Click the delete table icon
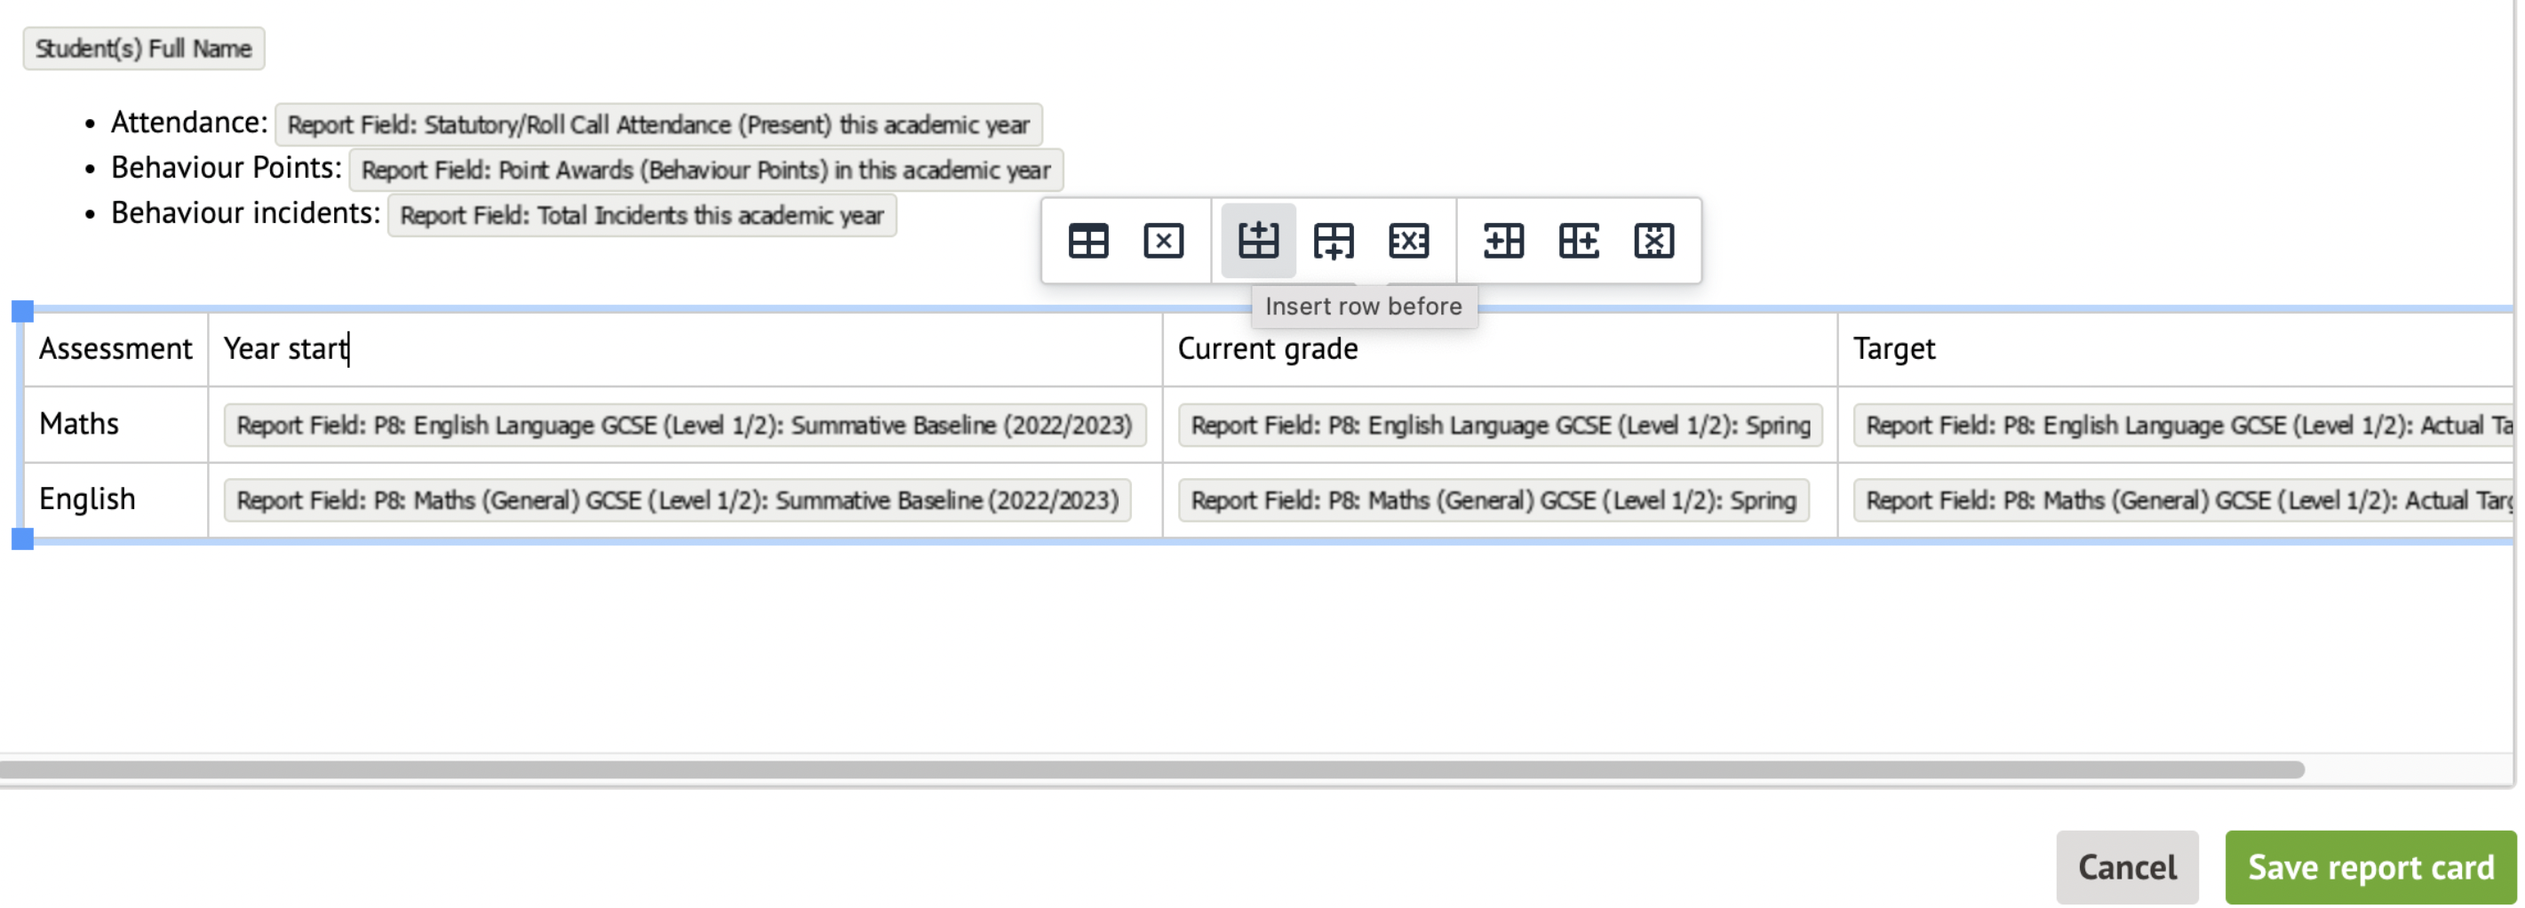The image size is (2525, 908). (x=1162, y=240)
